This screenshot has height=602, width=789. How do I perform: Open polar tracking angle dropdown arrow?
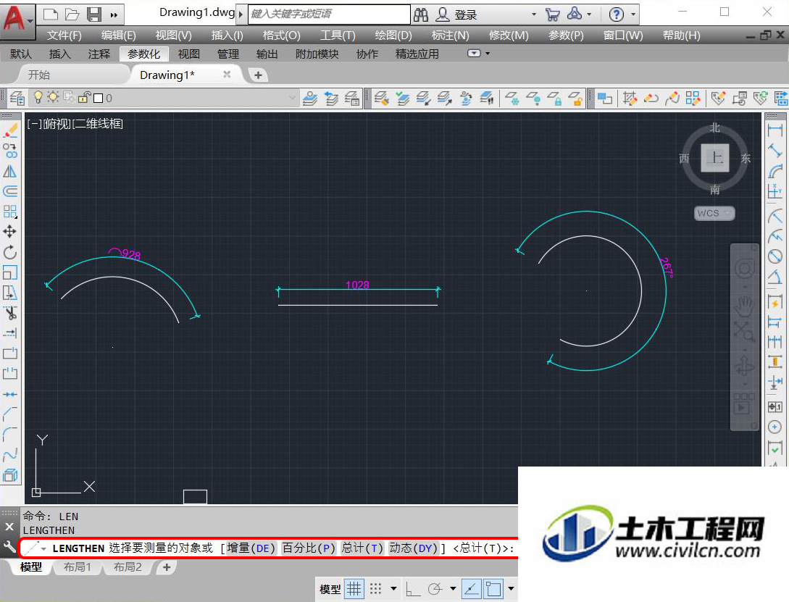coord(453,588)
